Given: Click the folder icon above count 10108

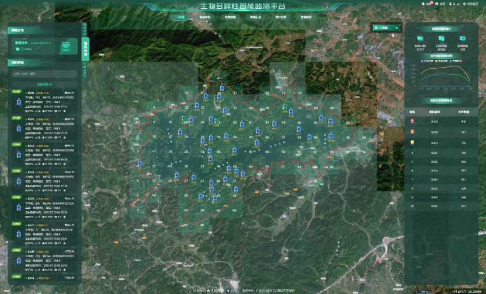Looking at the screenshot, I should [442, 38].
